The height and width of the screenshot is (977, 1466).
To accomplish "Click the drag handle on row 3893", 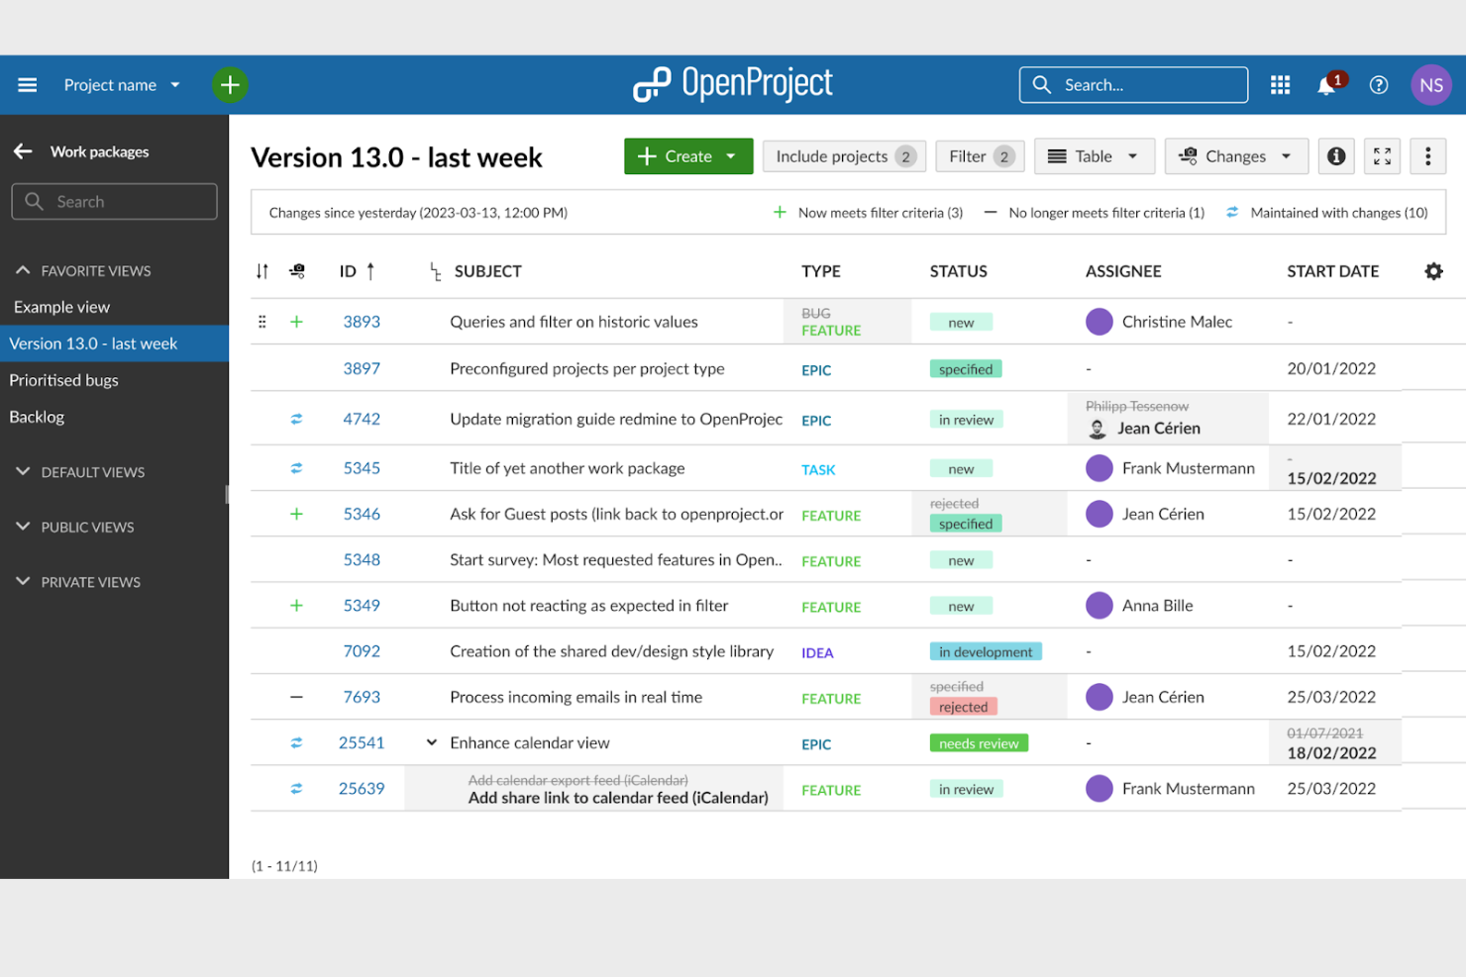I will [x=262, y=322].
